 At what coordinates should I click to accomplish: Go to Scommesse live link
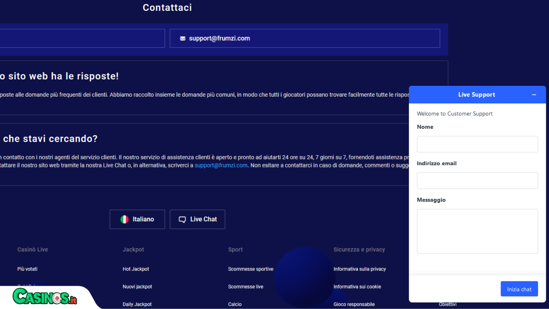coord(245,287)
